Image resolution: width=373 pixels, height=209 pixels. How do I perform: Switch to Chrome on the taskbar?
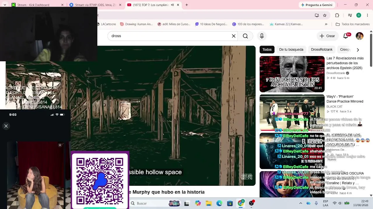241,203
